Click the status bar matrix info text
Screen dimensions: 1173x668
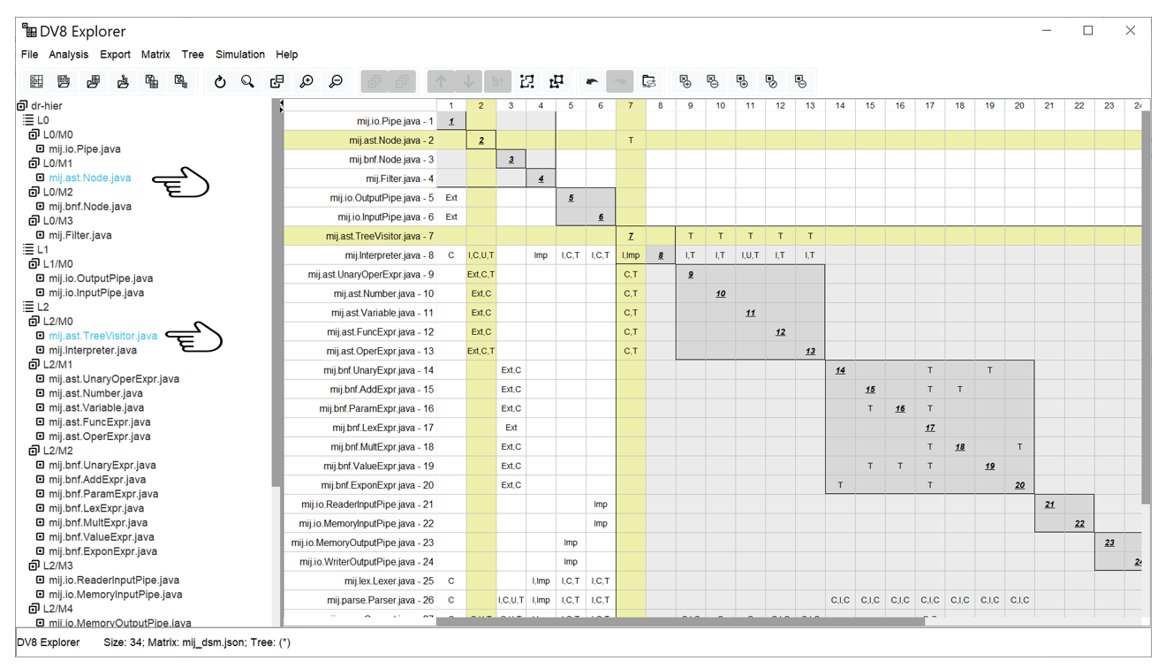(197, 642)
